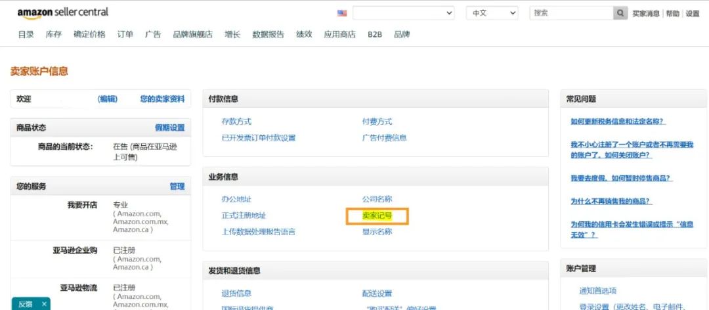Open 通知首选项 link

[598, 290]
